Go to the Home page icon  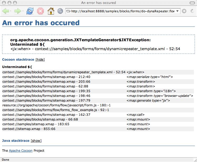(51, 11)
